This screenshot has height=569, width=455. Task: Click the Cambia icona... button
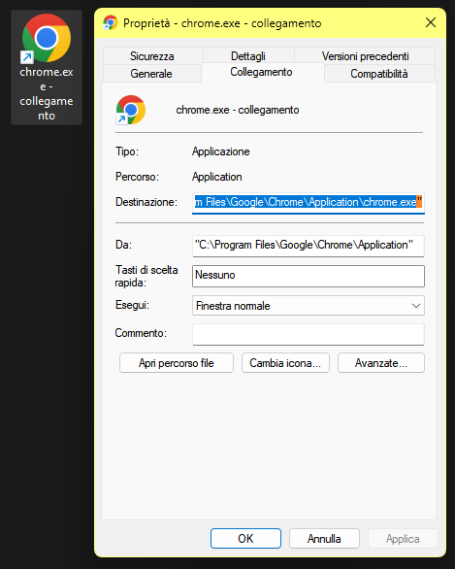click(285, 363)
